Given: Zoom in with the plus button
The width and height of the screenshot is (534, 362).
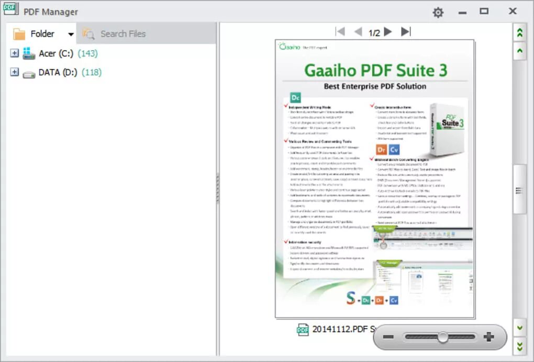Looking at the screenshot, I should pyautogui.click(x=489, y=337).
